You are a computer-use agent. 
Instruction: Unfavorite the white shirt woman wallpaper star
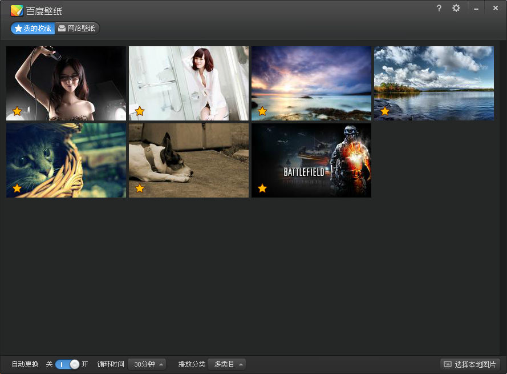[140, 111]
